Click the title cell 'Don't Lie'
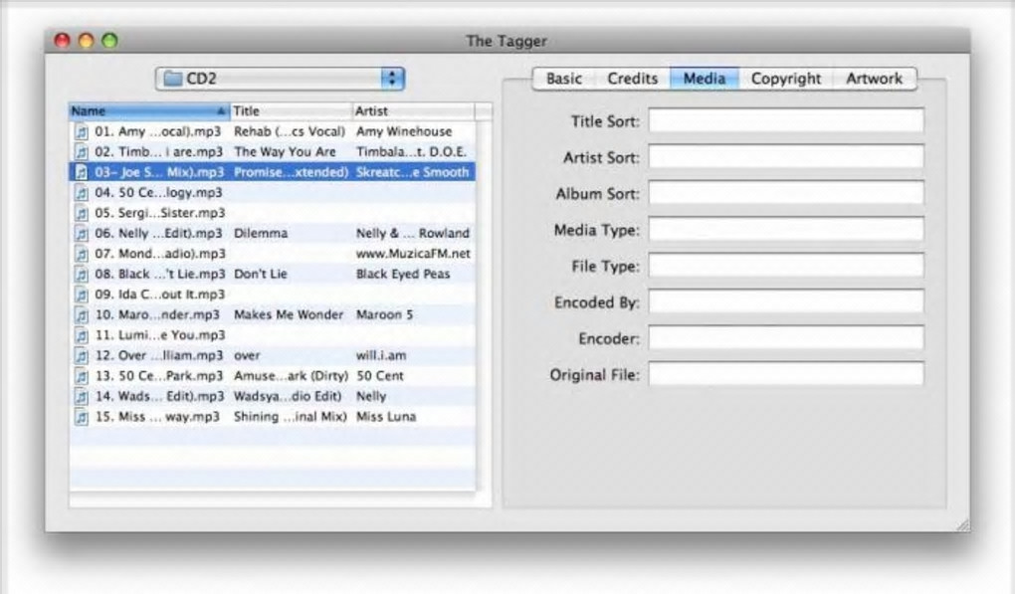This screenshot has width=1015, height=594. [261, 275]
